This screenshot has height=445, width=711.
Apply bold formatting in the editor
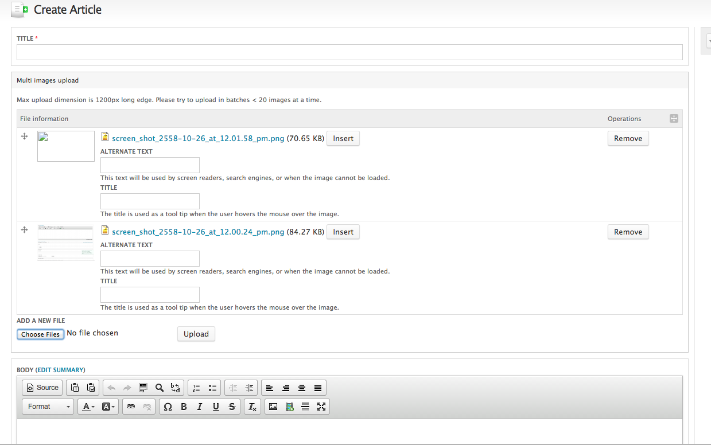click(184, 407)
